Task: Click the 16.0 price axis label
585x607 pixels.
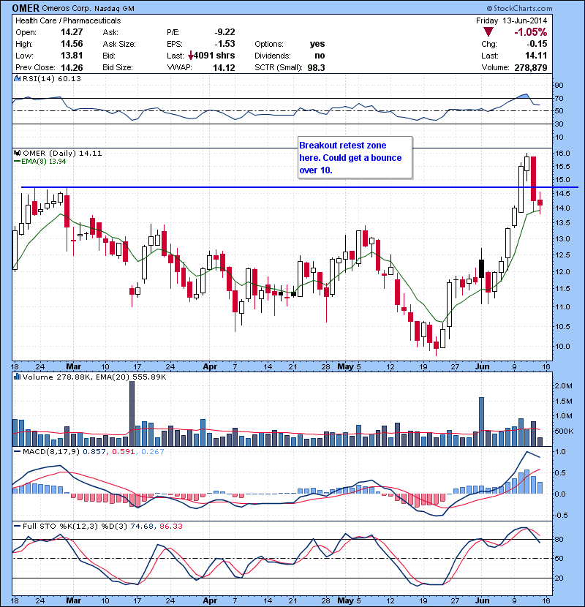Action: point(562,153)
